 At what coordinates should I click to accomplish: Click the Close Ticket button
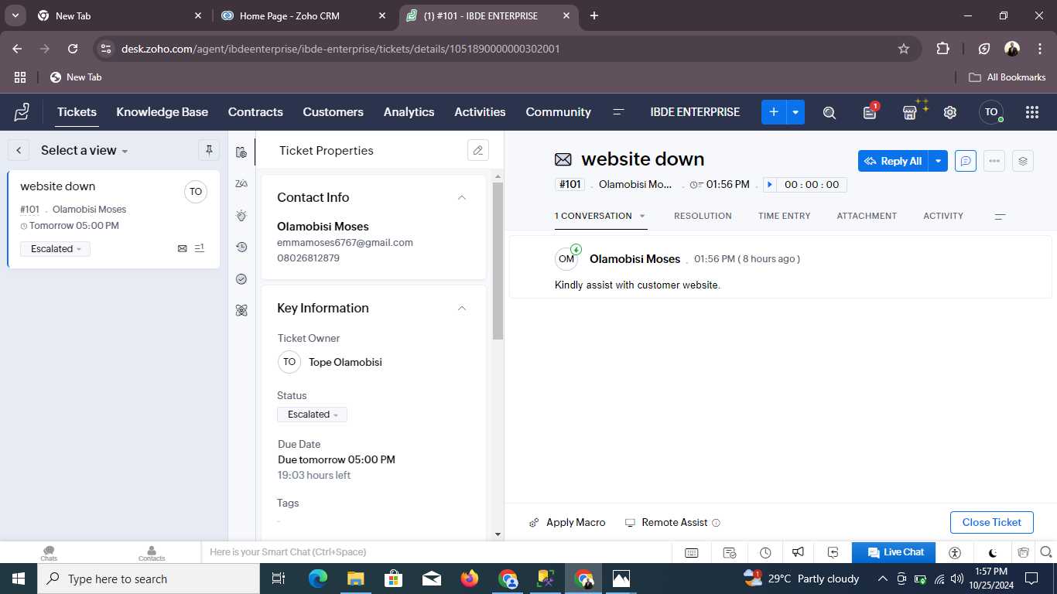click(992, 522)
